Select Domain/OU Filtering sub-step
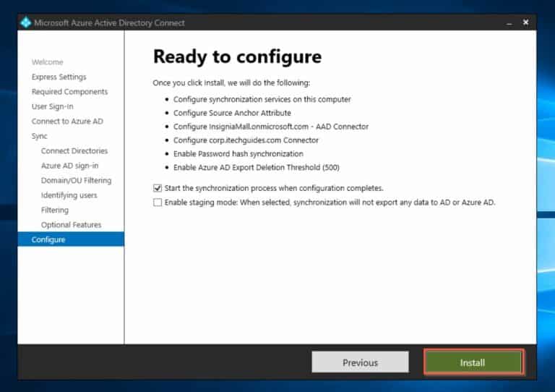Screen dimensions: 555x392 [x=76, y=181]
